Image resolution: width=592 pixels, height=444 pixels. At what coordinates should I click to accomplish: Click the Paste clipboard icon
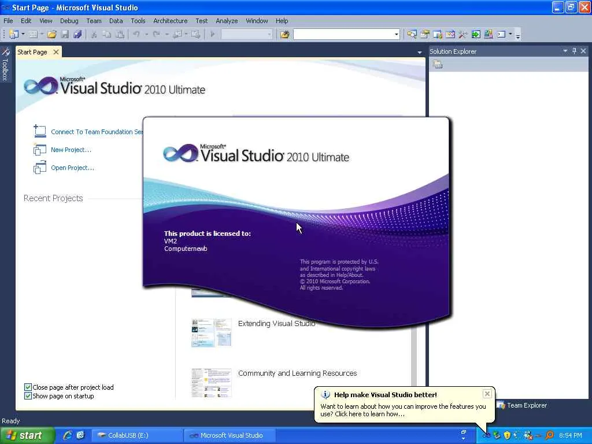120,34
